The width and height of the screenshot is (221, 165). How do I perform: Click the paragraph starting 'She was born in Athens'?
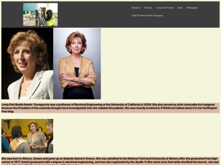pos(110,161)
